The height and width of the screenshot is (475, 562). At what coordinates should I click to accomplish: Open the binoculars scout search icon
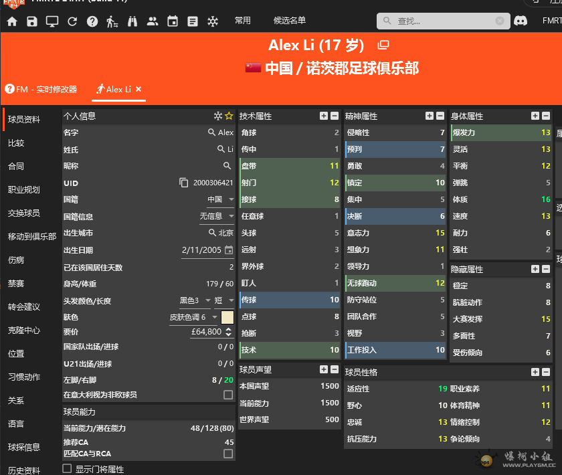(x=132, y=21)
